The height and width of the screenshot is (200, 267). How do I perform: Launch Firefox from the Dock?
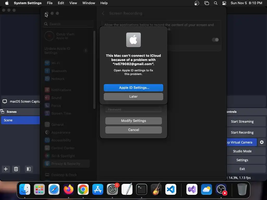pyautogui.click(x=69, y=189)
